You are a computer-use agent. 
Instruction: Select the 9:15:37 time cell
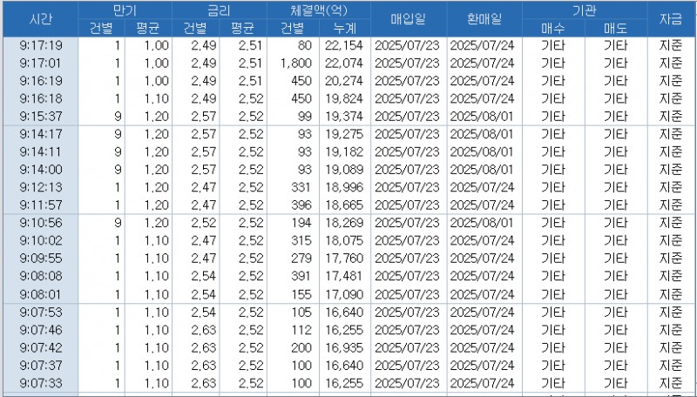(40, 116)
